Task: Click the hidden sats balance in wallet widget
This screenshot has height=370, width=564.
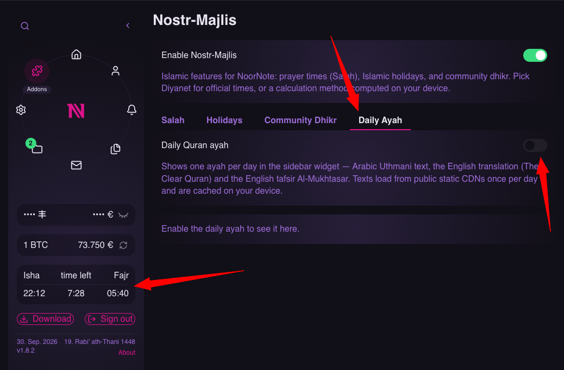Action: pos(35,214)
